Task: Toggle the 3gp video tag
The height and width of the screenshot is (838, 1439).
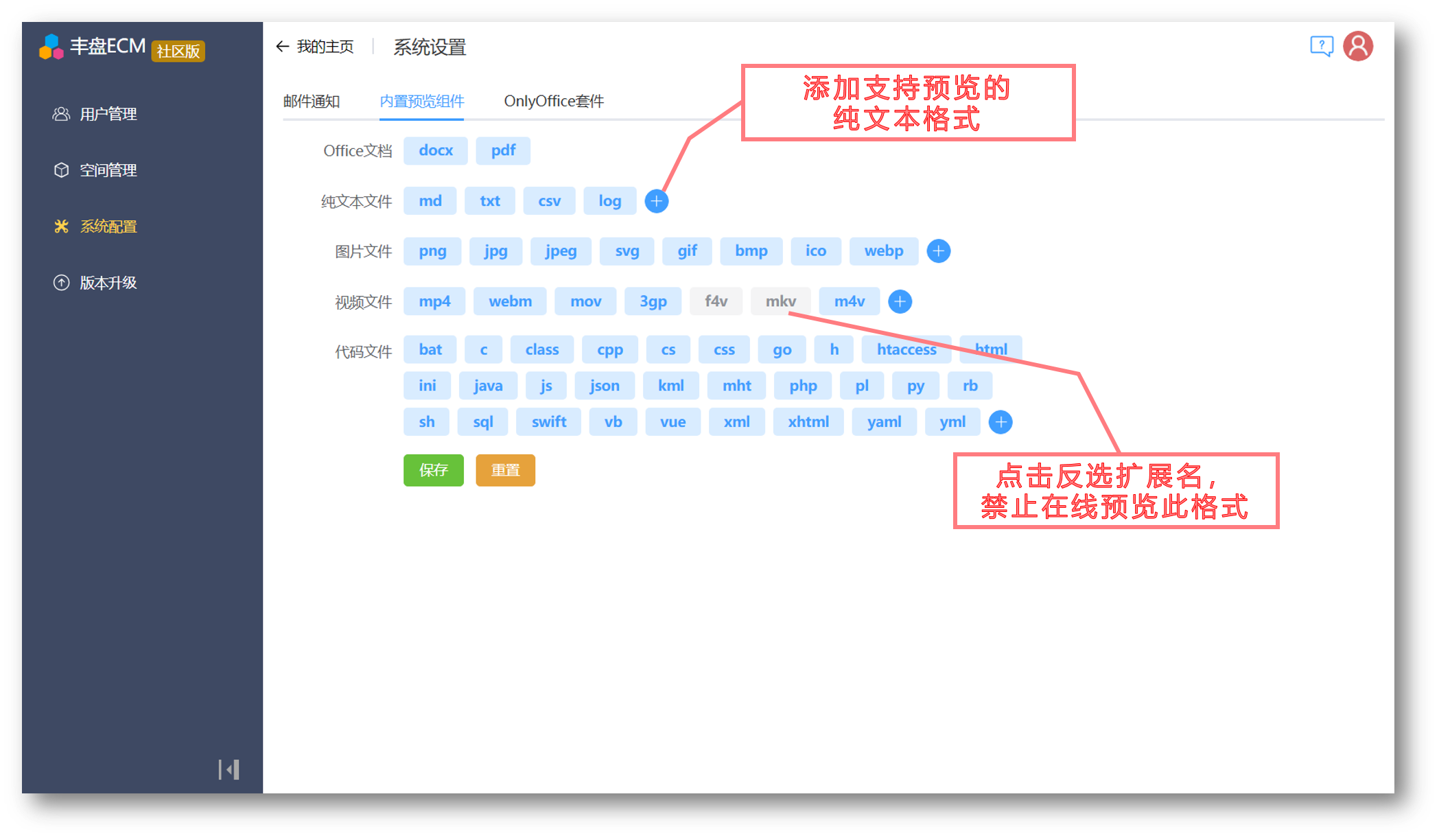Action: [653, 301]
